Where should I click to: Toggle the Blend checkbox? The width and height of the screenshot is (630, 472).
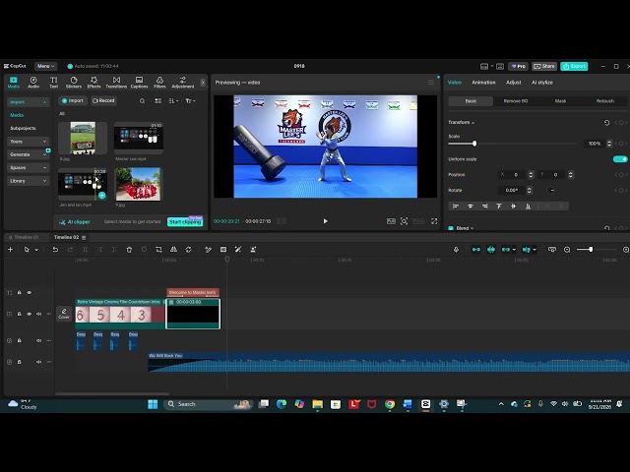tap(451, 228)
